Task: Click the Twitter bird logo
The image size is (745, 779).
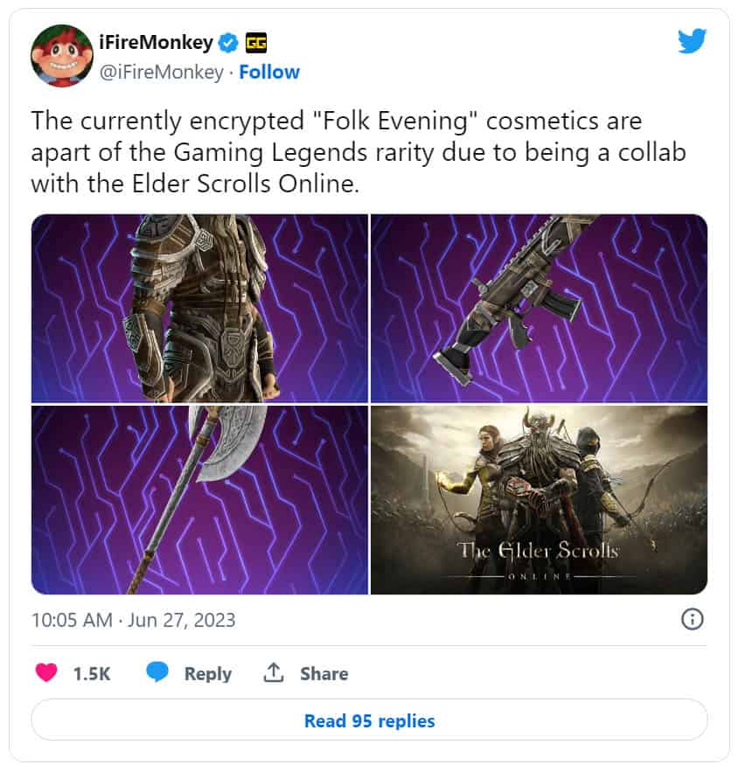Action: point(692,41)
